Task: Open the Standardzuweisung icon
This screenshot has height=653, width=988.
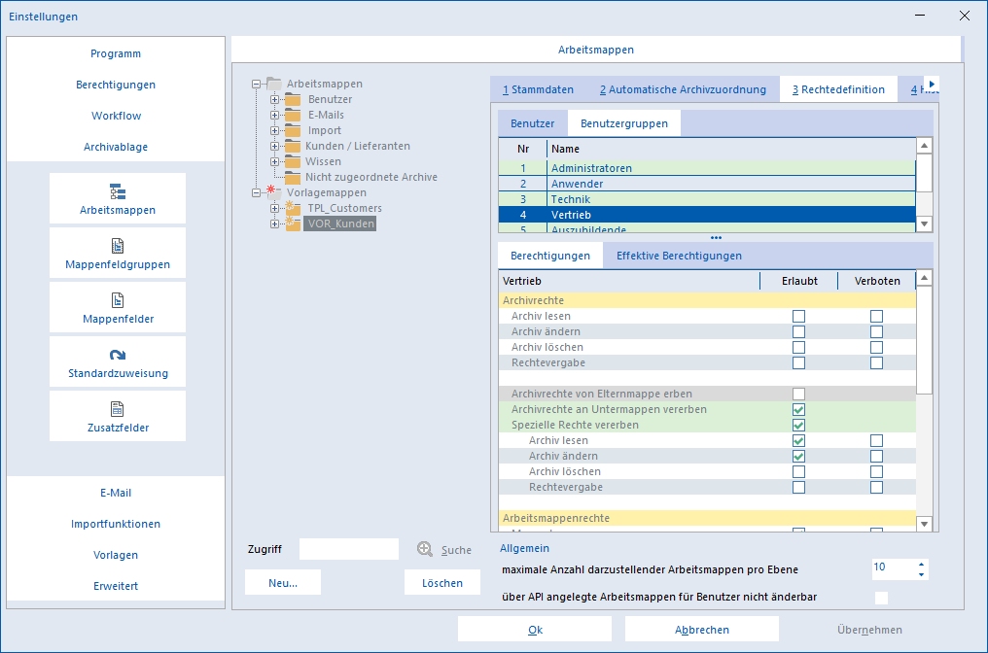Action: (x=118, y=355)
